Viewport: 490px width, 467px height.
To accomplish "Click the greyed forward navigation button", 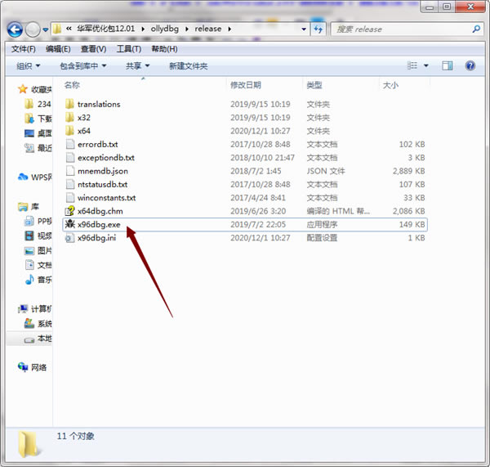I will pos(33,29).
